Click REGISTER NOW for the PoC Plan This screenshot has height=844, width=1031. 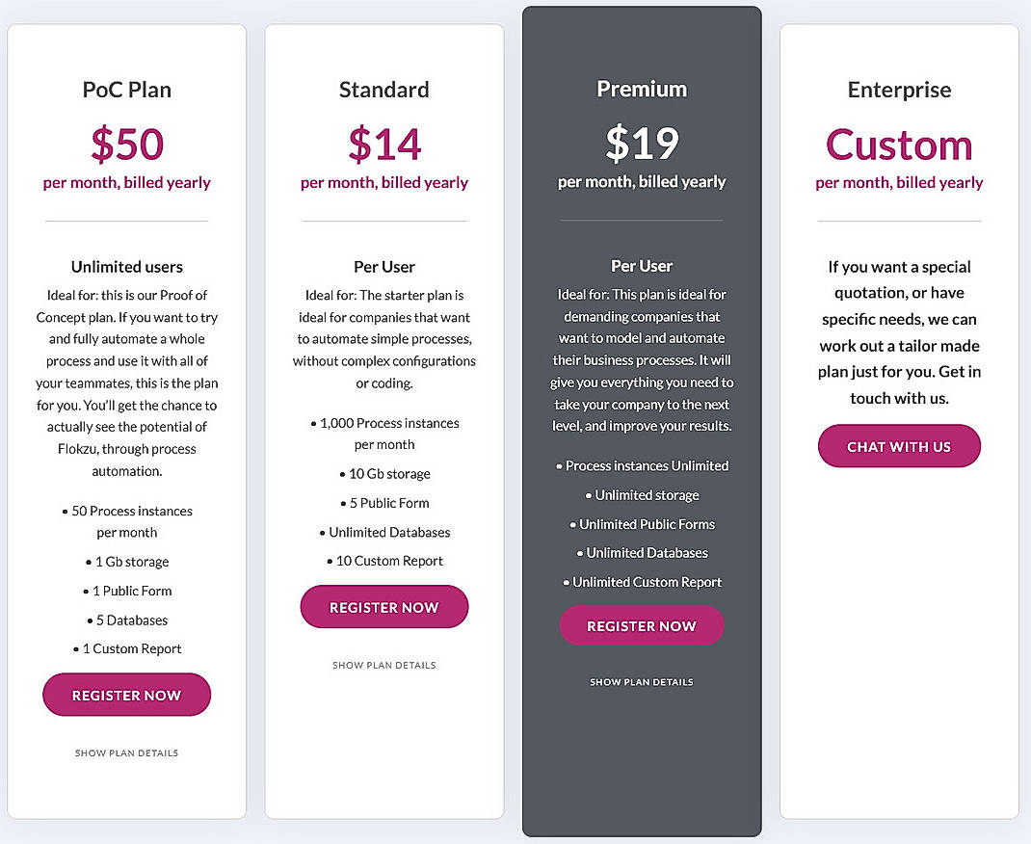click(126, 695)
